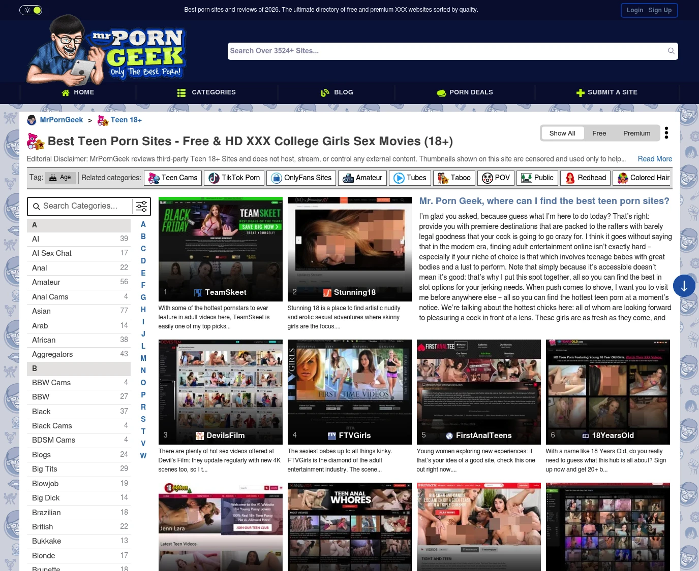Open the Brazilian category in the sidebar
Screen dimensions: 699x571
pyautogui.click(x=79, y=513)
